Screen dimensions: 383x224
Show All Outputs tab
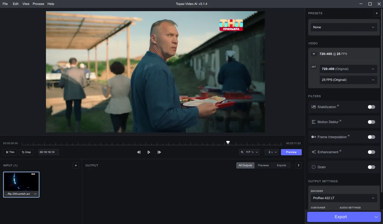245,165
